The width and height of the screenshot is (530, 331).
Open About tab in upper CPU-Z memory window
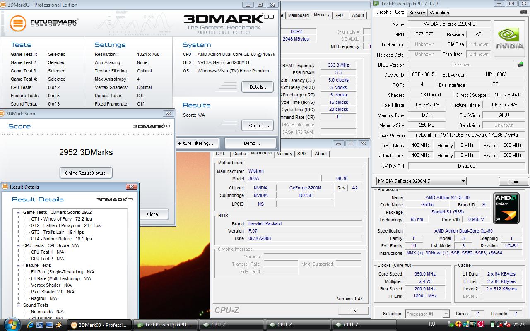click(x=358, y=15)
